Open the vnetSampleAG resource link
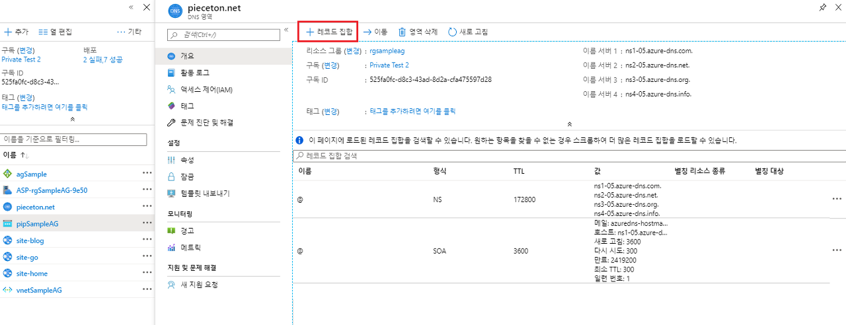 (39, 290)
